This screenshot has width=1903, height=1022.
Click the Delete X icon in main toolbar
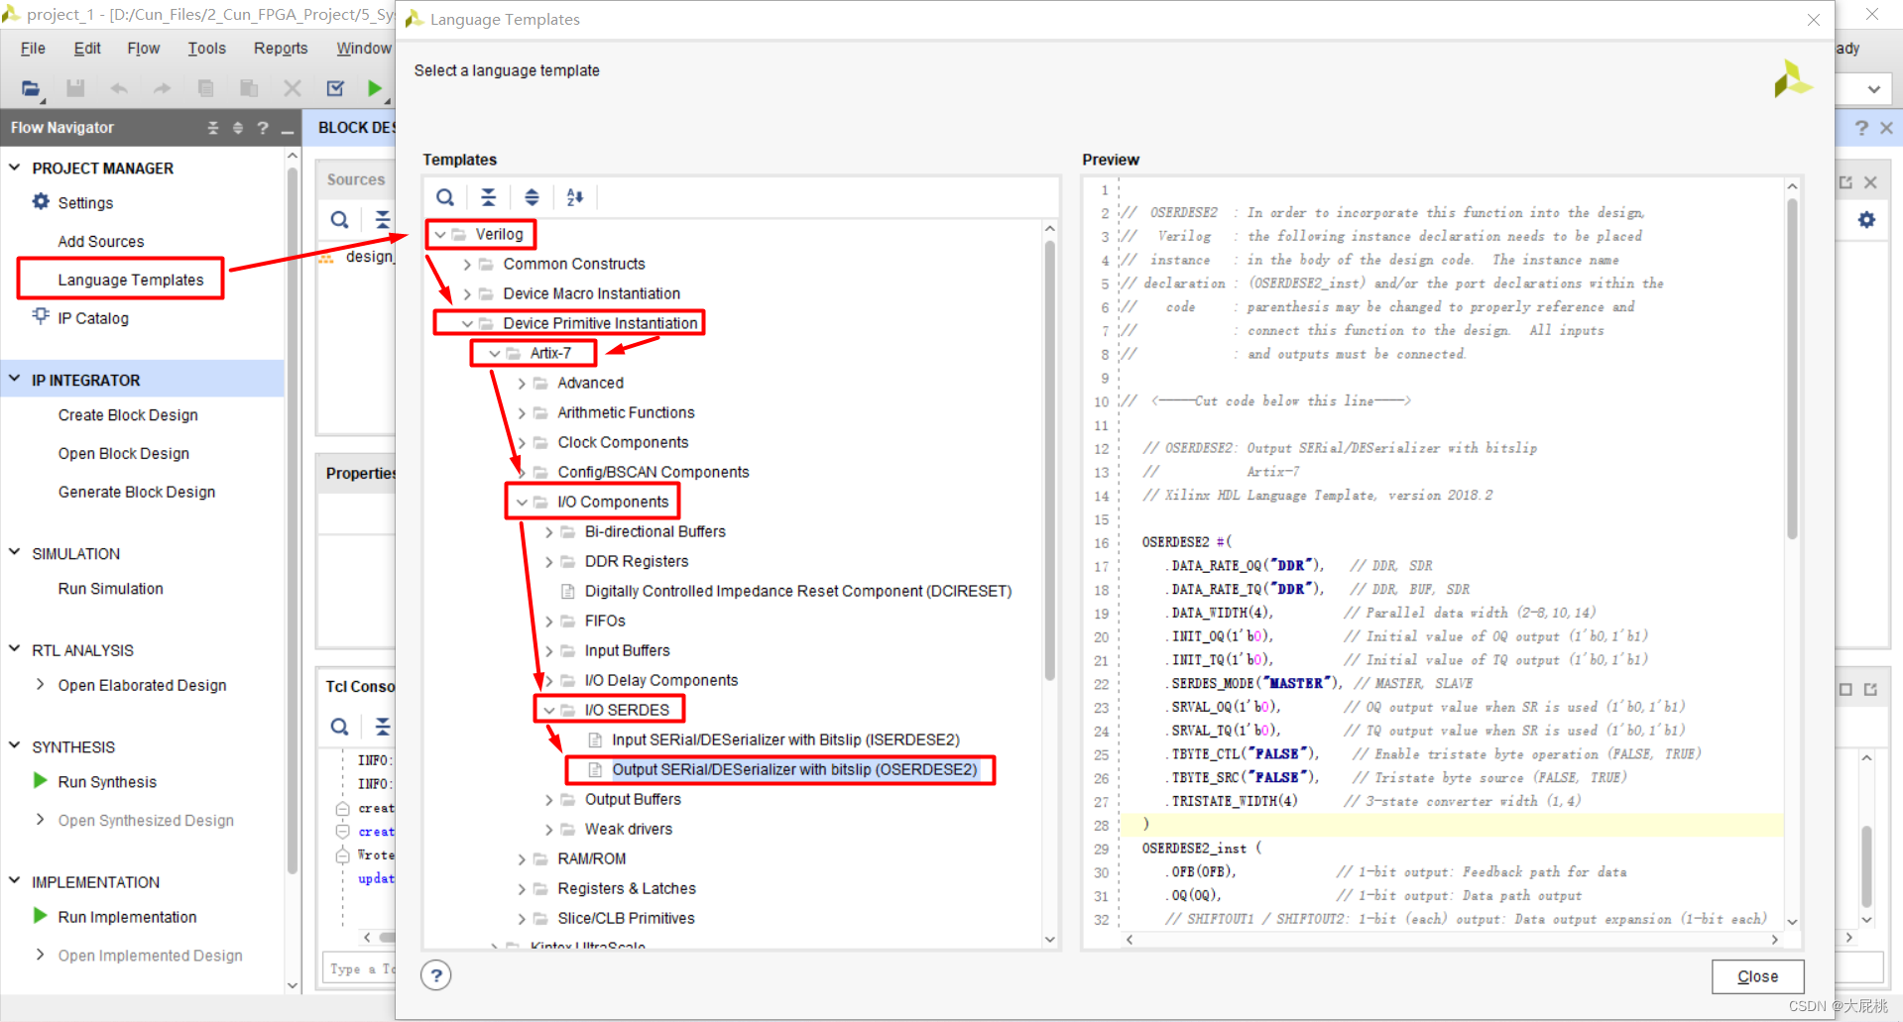tap(293, 88)
